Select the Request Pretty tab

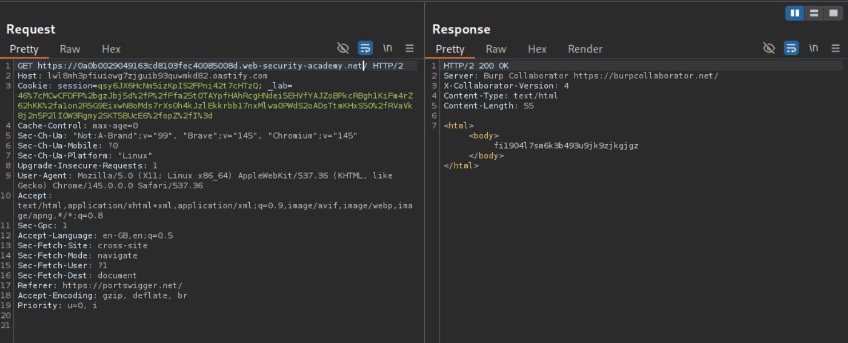click(24, 49)
